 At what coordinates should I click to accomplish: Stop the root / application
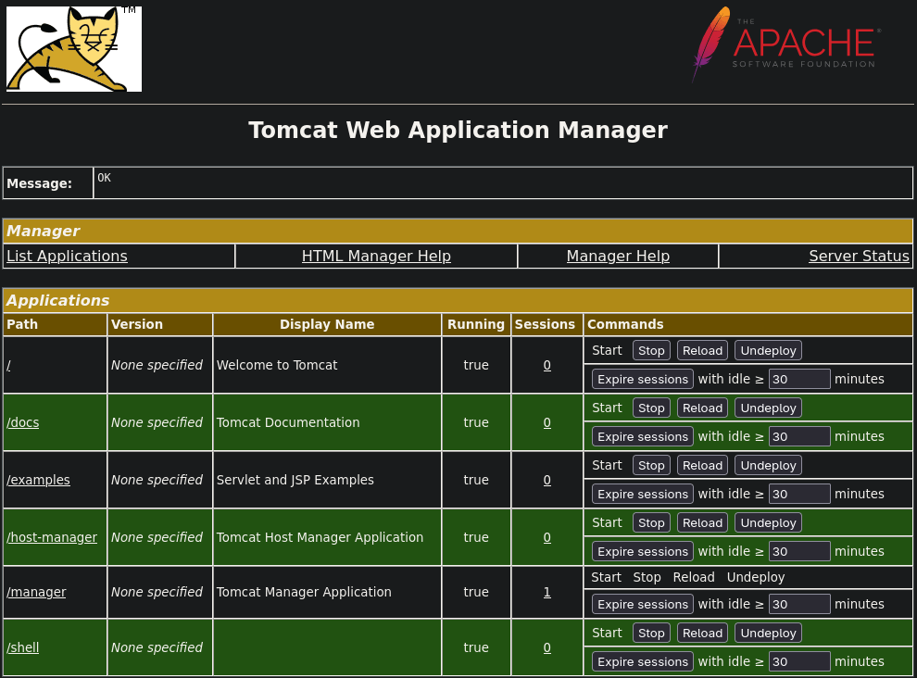651,350
